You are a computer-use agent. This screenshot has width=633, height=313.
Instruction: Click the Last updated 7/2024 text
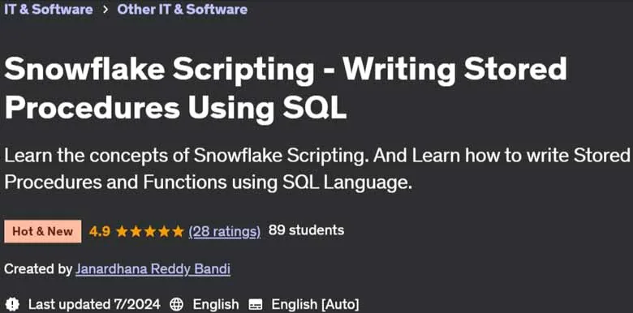(94, 304)
